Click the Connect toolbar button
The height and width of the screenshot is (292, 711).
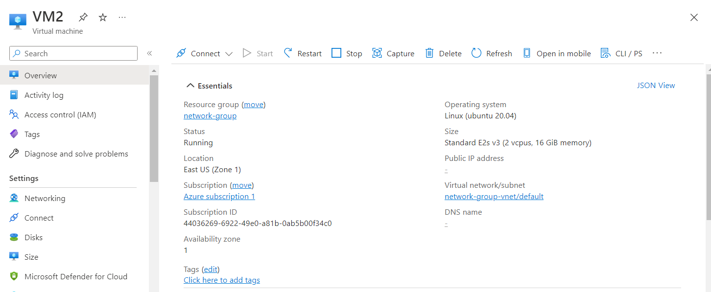pos(198,53)
